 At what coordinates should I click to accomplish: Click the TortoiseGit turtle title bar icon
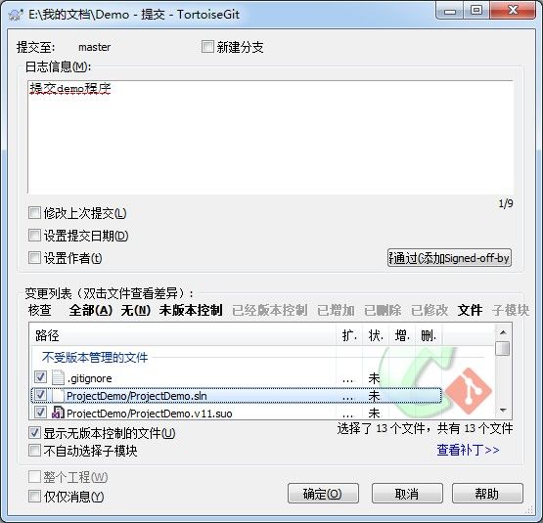coord(16,15)
